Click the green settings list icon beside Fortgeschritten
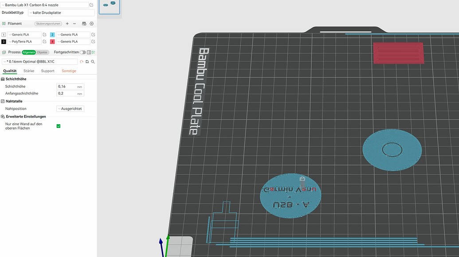The width and height of the screenshot is (459, 257). pos(94,52)
